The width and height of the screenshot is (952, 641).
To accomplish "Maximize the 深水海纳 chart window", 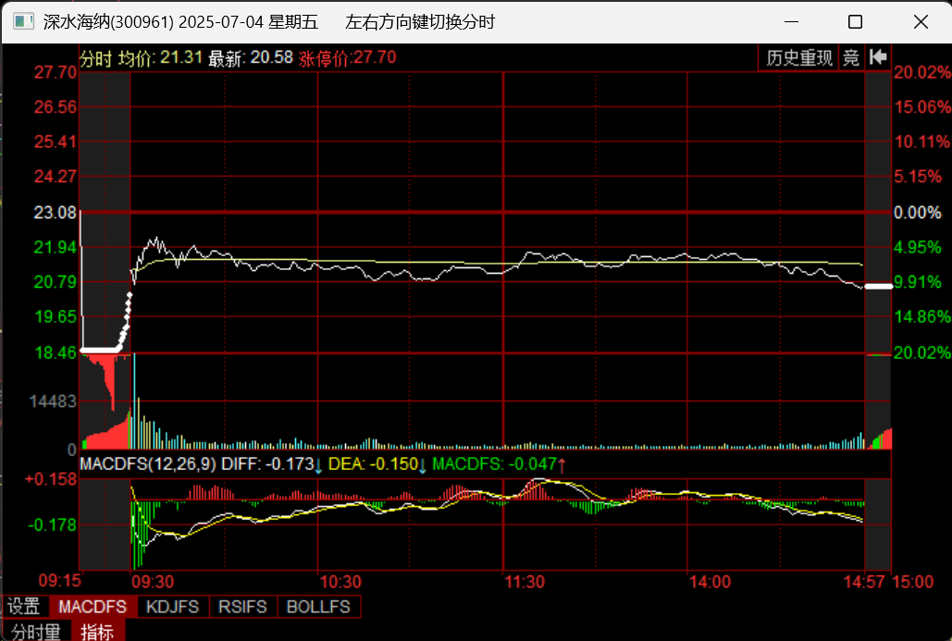I will (x=855, y=21).
